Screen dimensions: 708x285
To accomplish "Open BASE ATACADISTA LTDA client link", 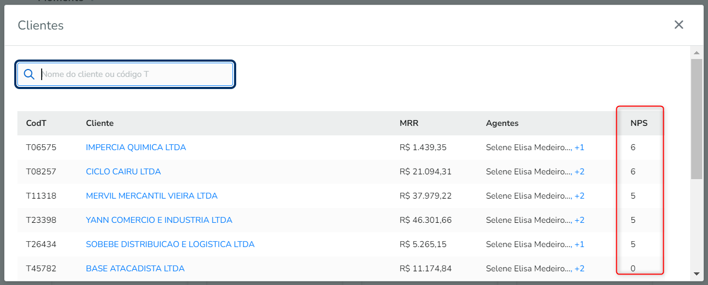I will point(135,269).
